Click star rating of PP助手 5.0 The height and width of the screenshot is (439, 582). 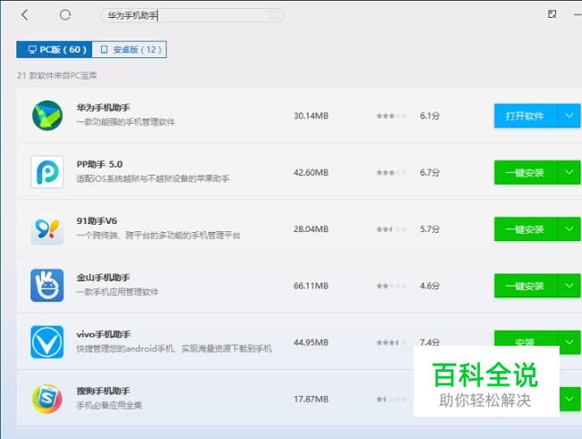[x=391, y=172]
